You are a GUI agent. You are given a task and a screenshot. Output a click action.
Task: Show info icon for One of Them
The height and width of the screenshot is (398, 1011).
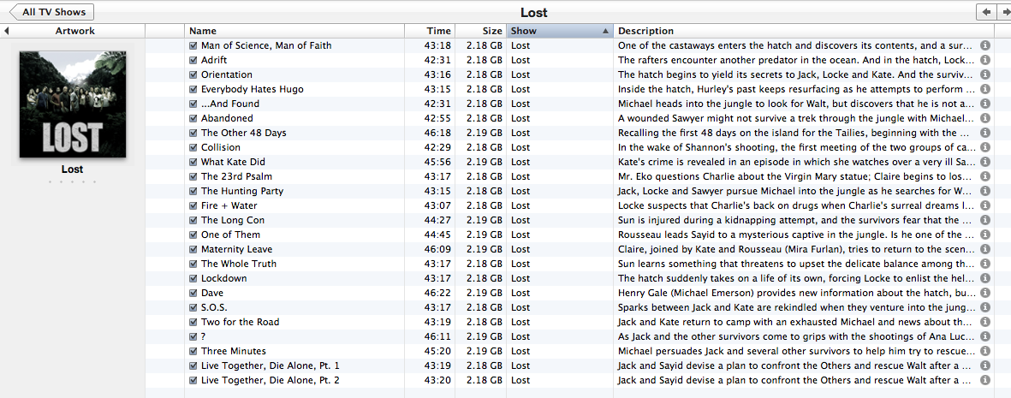click(x=984, y=235)
